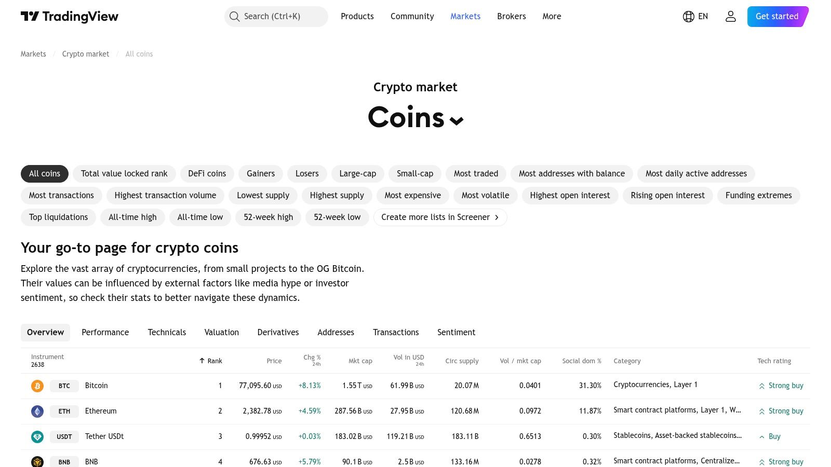831x467 pixels.
Task: Sort by Chg % 24h column
Action: tap(312, 361)
